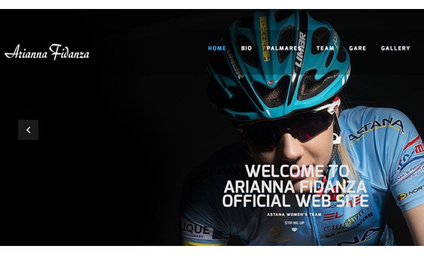The image size is (424, 256).
Task: Open the GARE menu item
Action: point(357,48)
